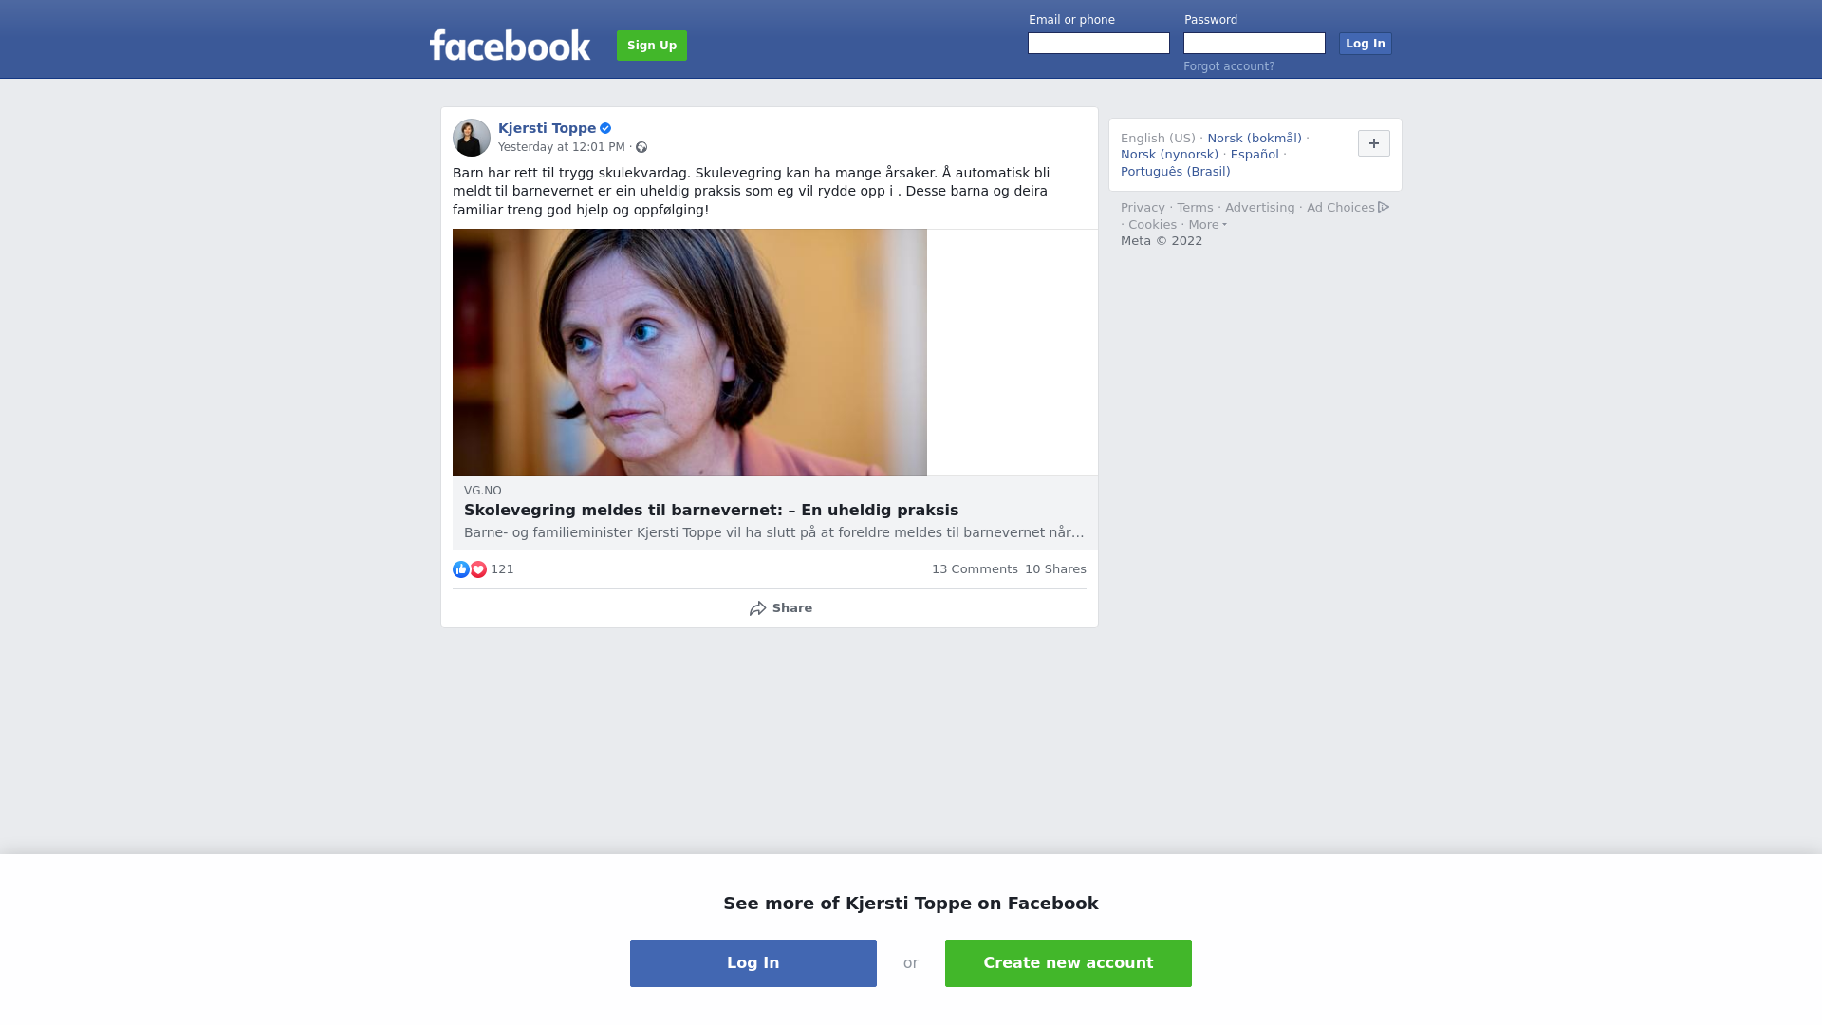Open the Forgot account? link
The height and width of the screenshot is (1025, 1822).
coord(1229,66)
